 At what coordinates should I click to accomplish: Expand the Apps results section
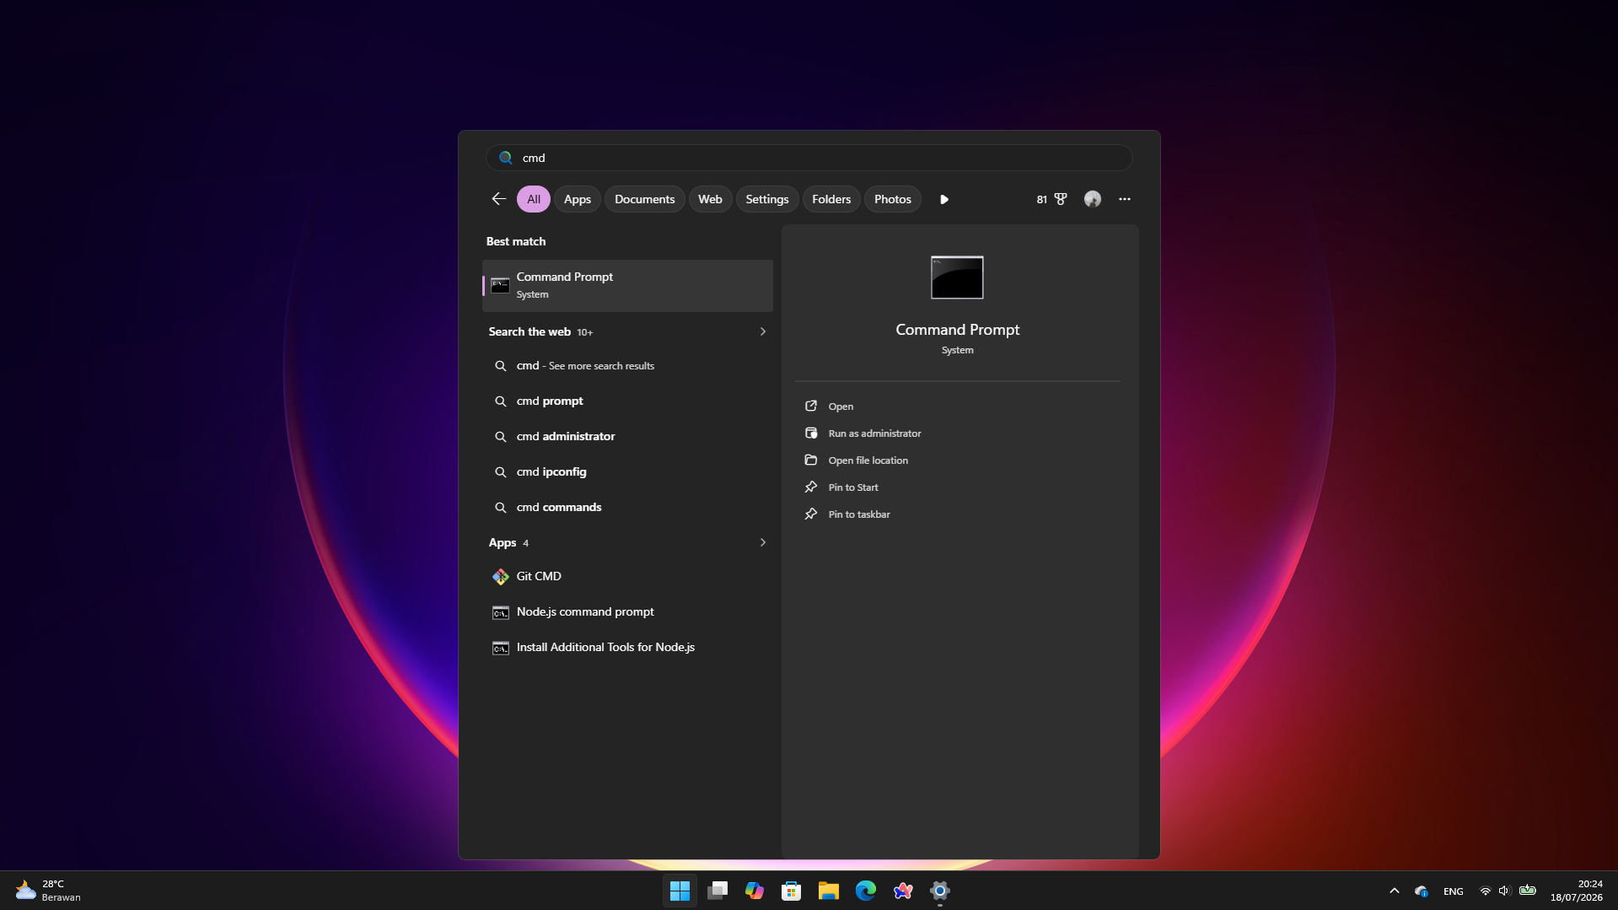[x=763, y=542]
